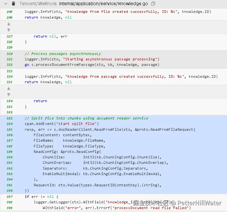
Task: Click line number 332
Action: (x=9, y=65)
